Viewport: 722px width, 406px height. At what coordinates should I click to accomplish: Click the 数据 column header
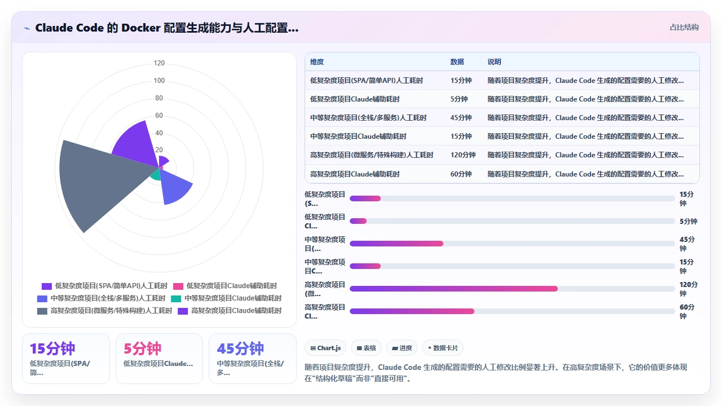pos(457,62)
